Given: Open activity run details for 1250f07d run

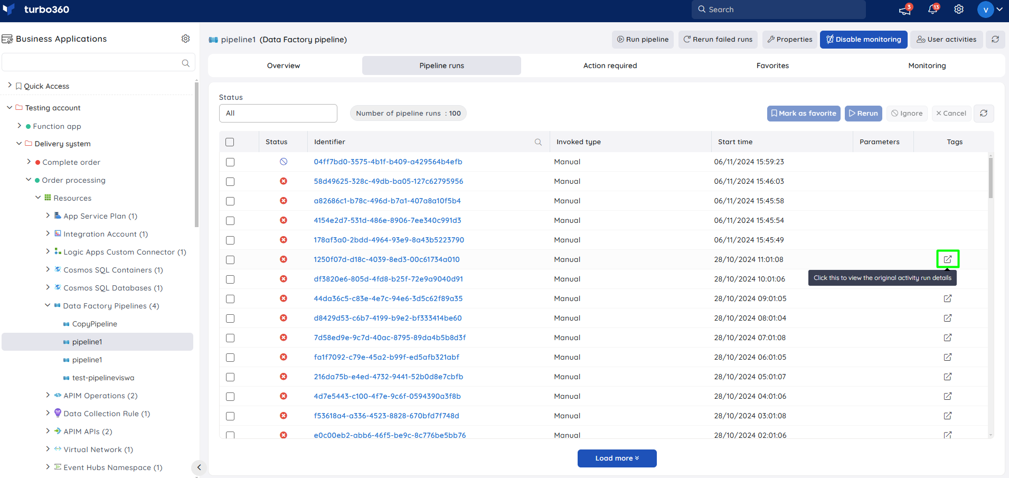Looking at the screenshot, I should point(948,259).
